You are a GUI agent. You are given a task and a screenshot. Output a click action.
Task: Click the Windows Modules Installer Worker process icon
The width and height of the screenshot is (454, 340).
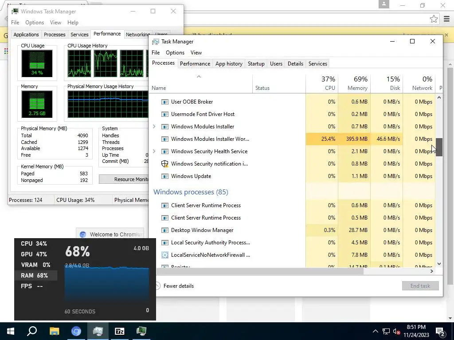pos(165,139)
